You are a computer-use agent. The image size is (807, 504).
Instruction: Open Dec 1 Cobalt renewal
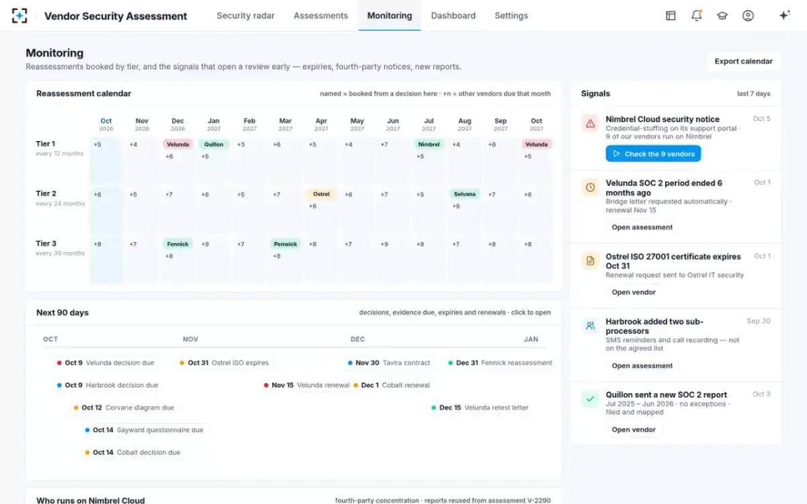[392, 385]
